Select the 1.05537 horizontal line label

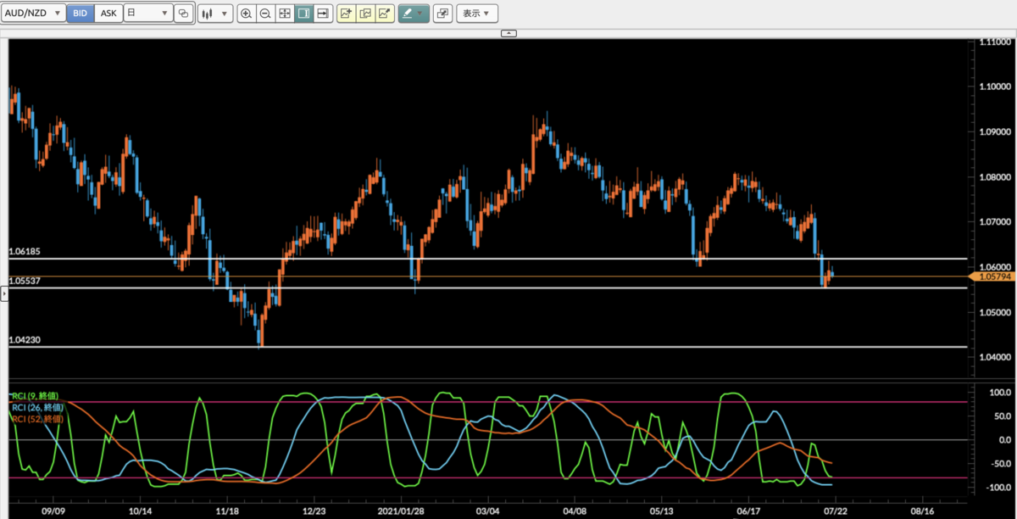(25, 281)
